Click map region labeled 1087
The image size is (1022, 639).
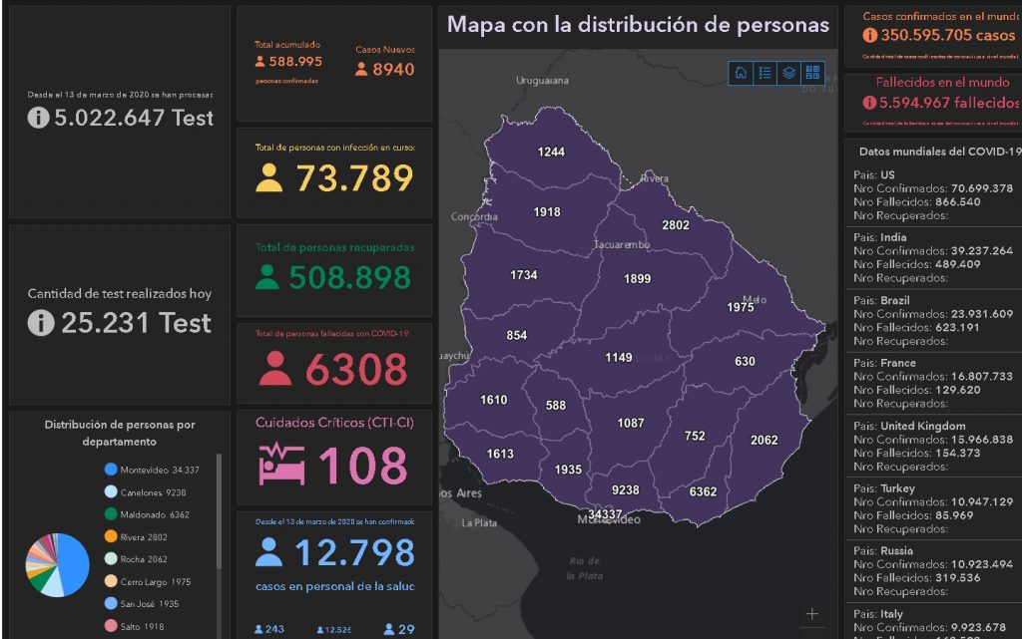[631, 423]
